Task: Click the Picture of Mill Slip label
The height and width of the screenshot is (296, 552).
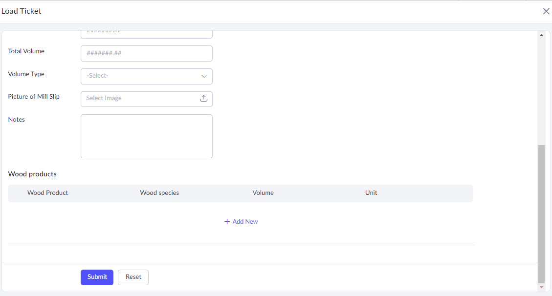Action: pyautogui.click(x=34, y=97)
